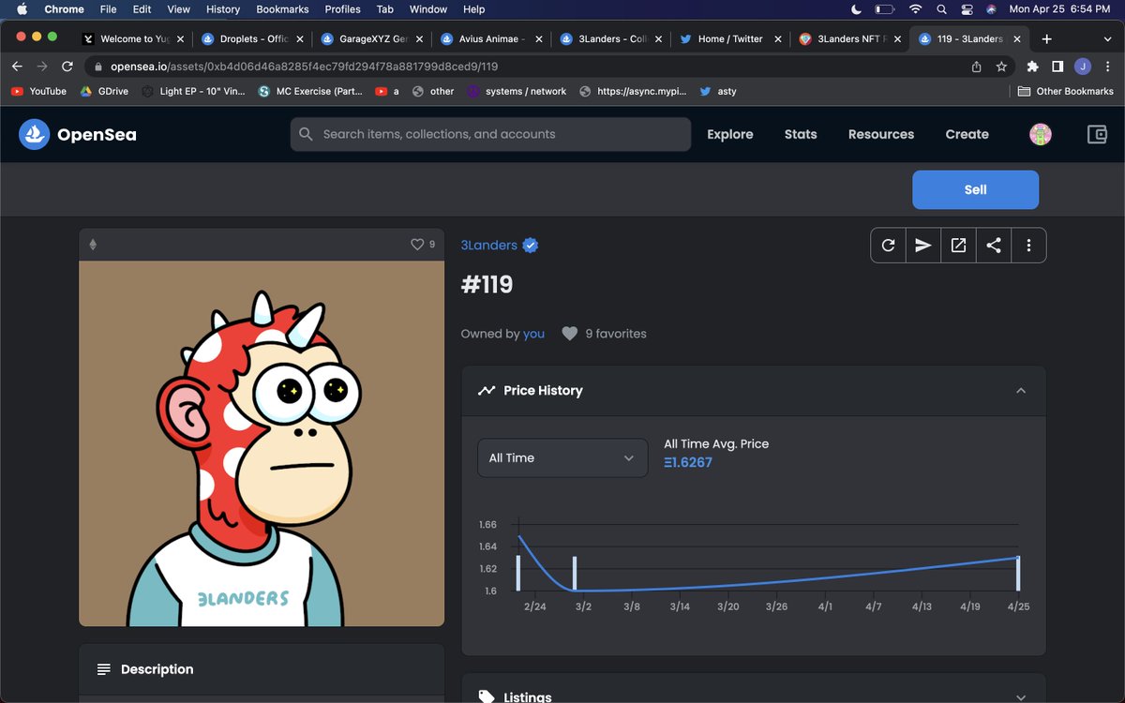Bookmark this page with the star icon

tap(1001, 67)
